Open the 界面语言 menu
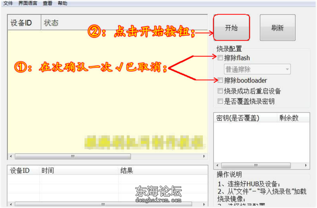This screenshot has width=317, height=208. tap(27, 3)
